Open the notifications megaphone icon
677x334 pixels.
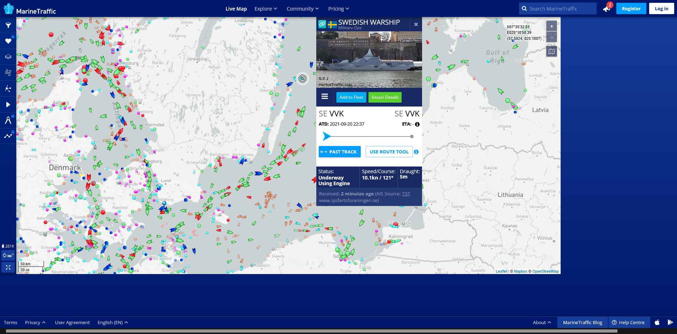pyautogui.click(x=607, y=8)
